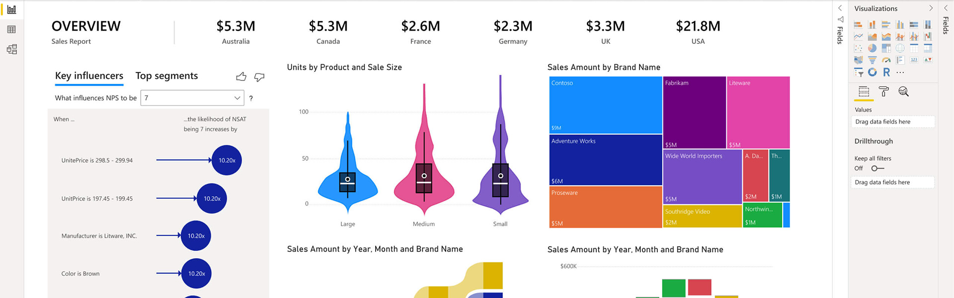Give thumbs up feedback on influencers

(x=241, y=76)
